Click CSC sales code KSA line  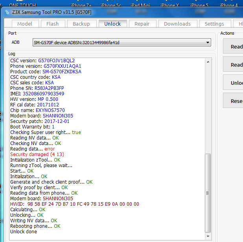32,83
